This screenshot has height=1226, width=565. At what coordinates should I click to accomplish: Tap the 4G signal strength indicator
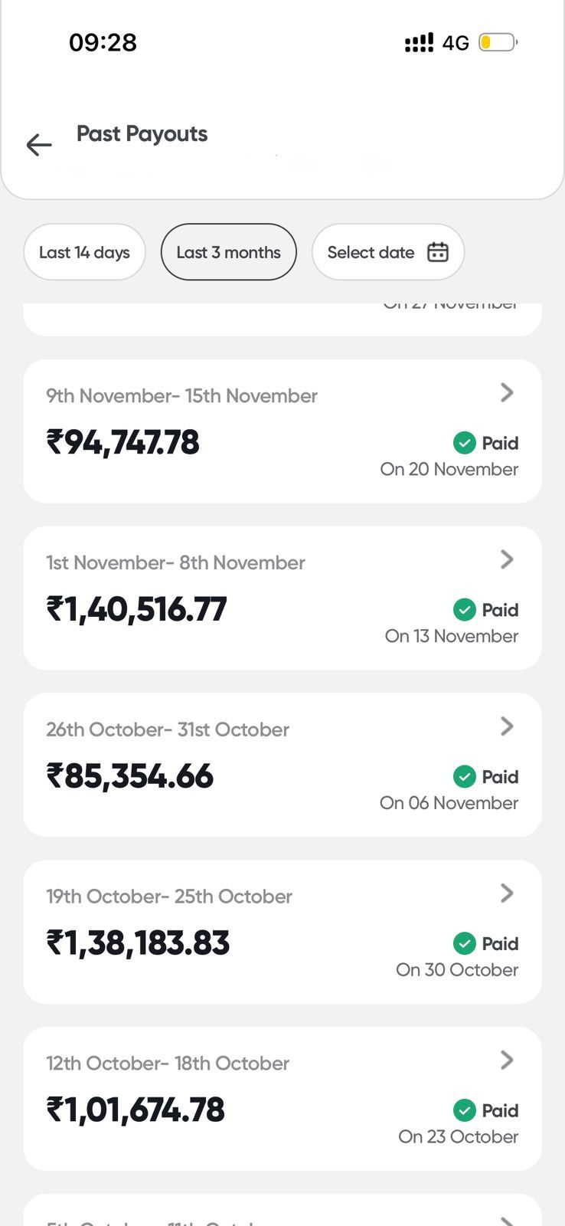[x=420, y=43]
